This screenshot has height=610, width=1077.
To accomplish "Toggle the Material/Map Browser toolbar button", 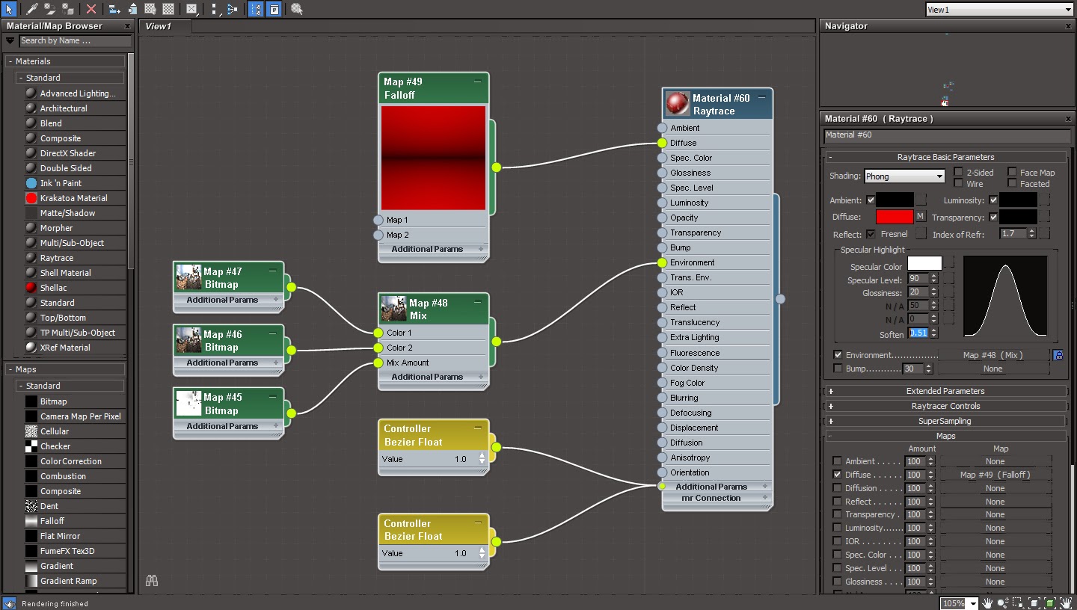I will (256, 9).
